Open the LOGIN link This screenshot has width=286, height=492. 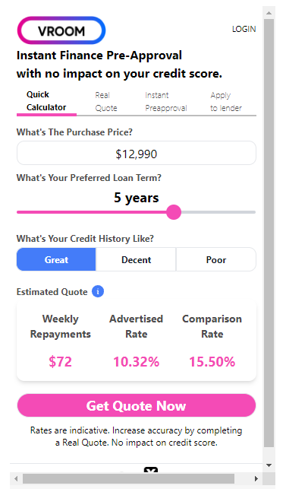244,29
